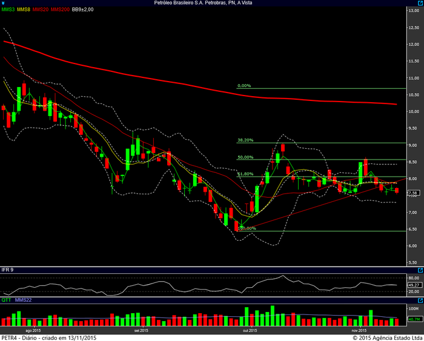
Task: Toggle the MMS8 moving average label
Action: point(24,10)
